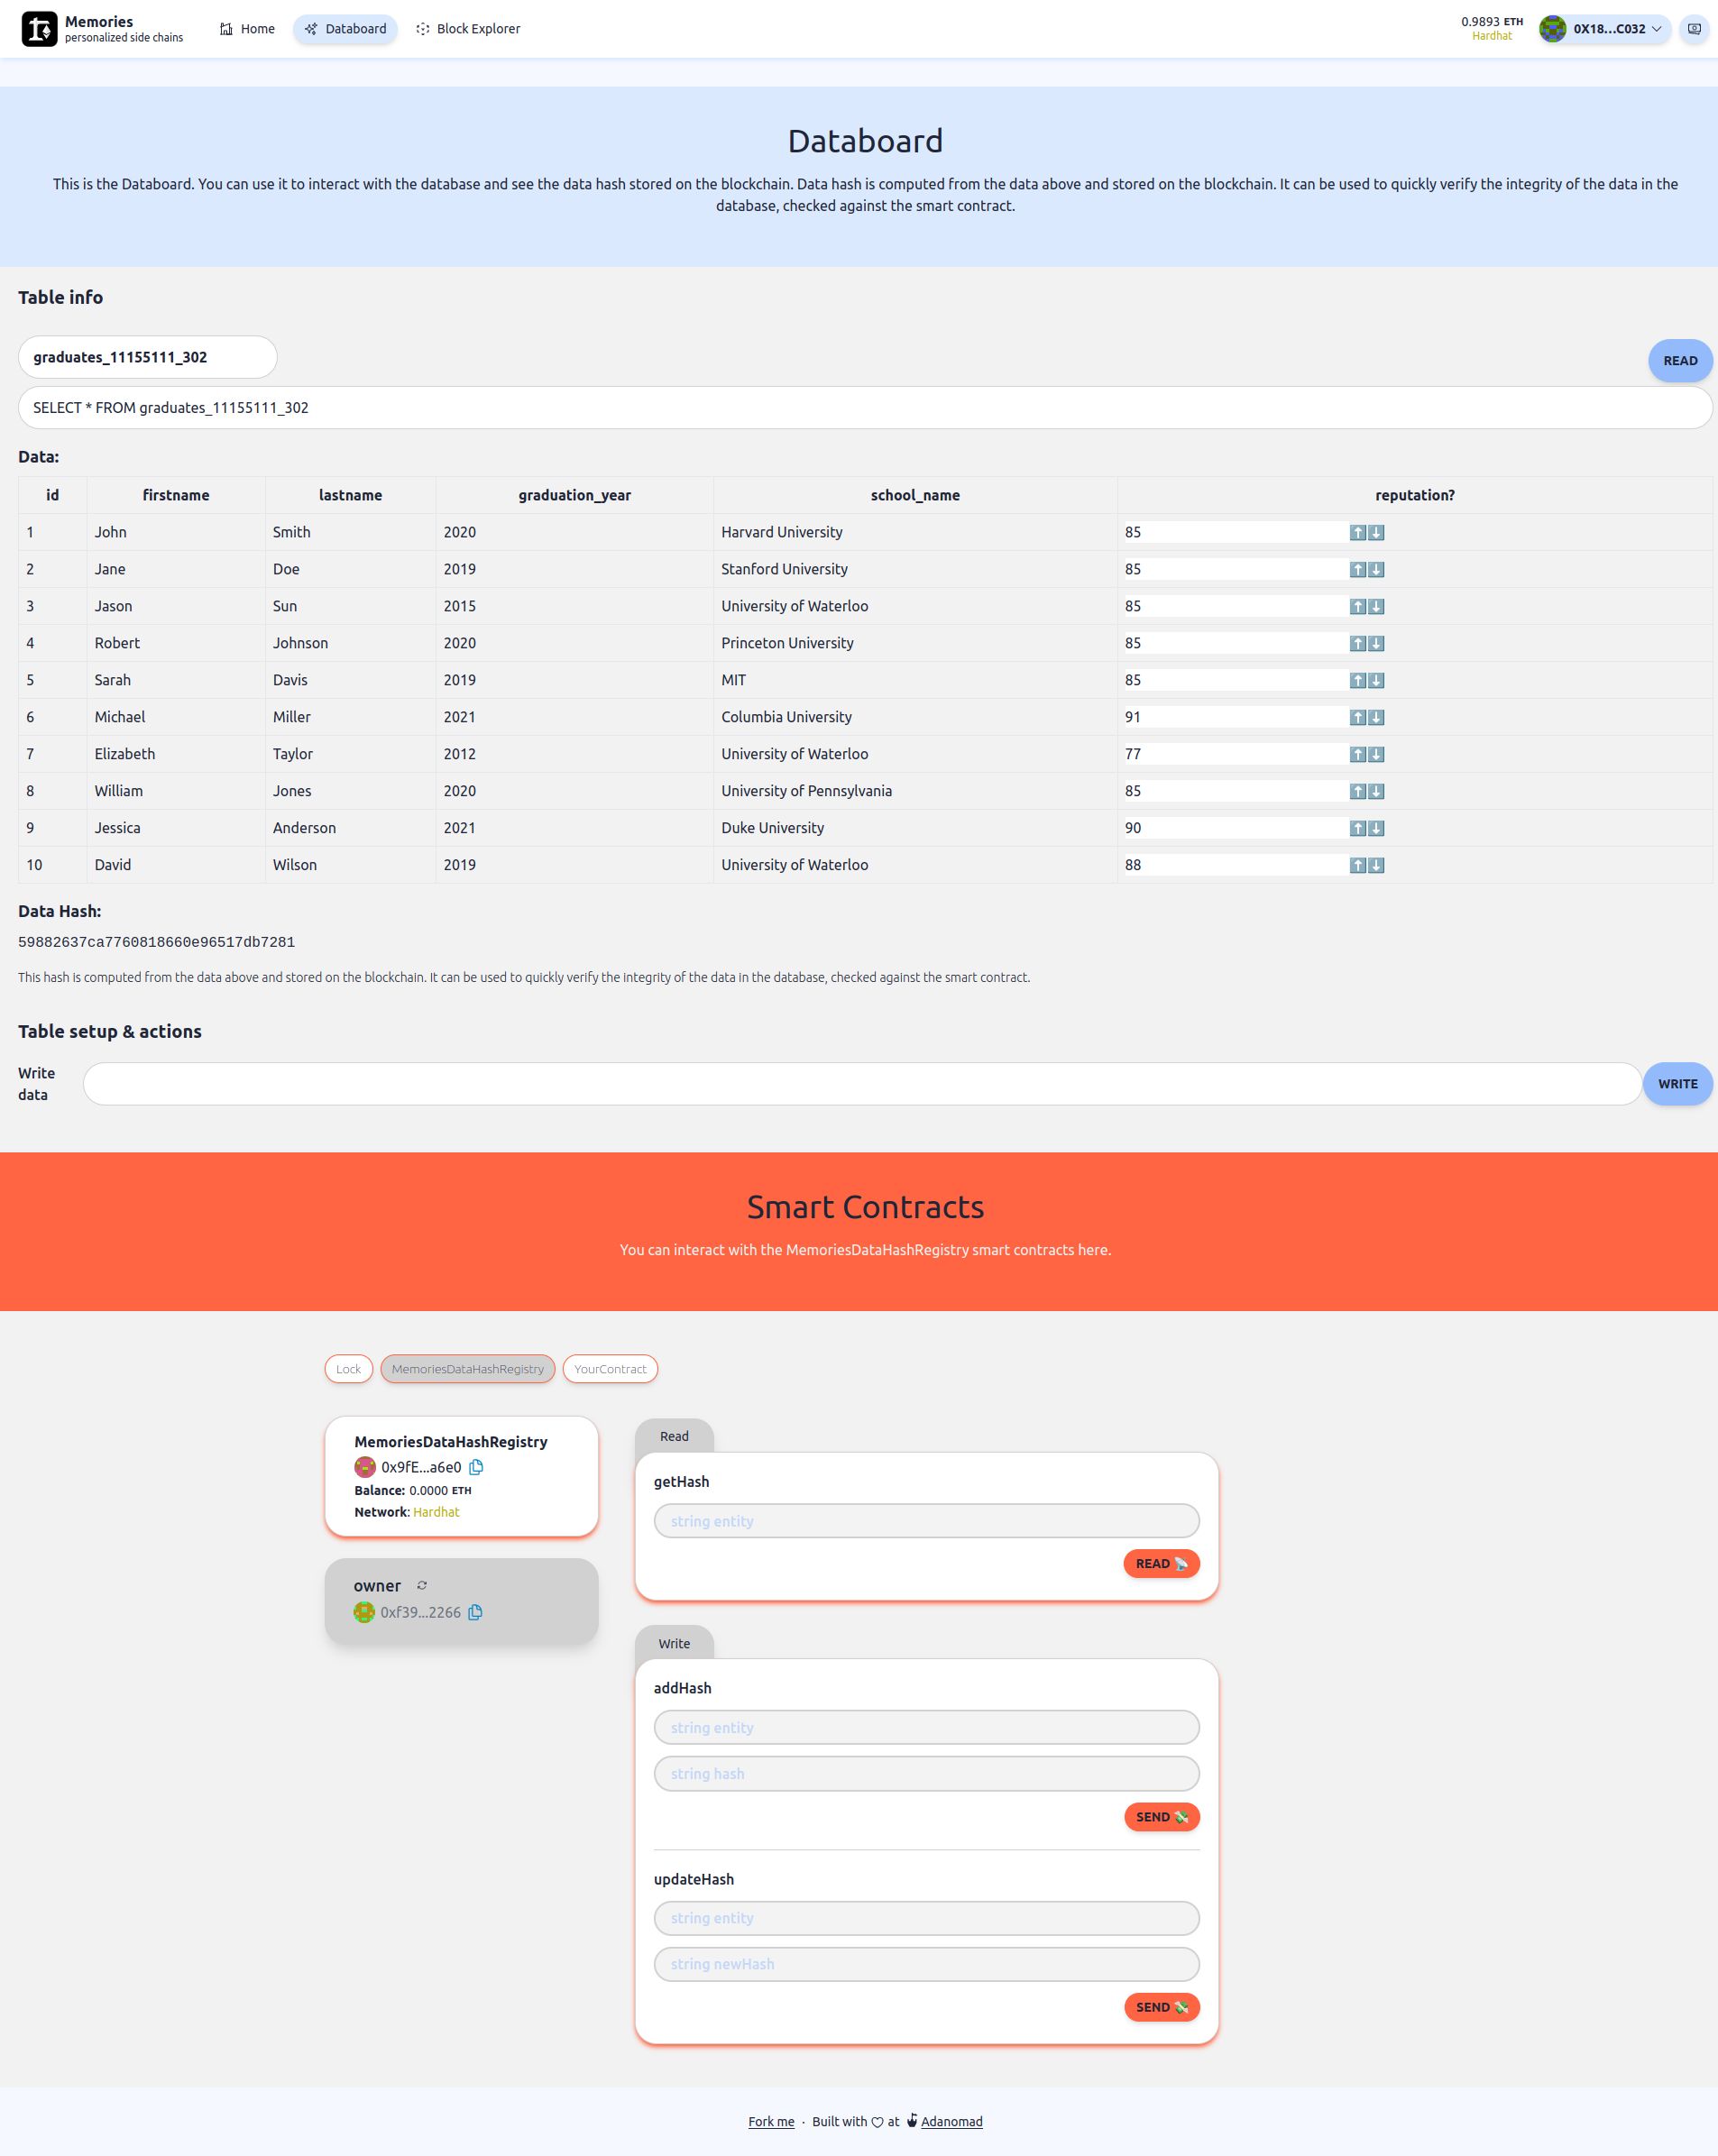Switch to Databoard tab
This screenshot has width=1718, height=2156.
[345, 29]
